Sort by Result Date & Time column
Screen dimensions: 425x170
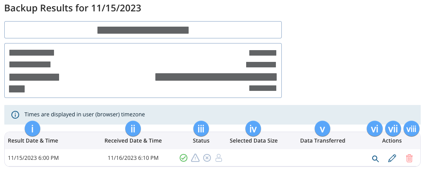(33, 141)
